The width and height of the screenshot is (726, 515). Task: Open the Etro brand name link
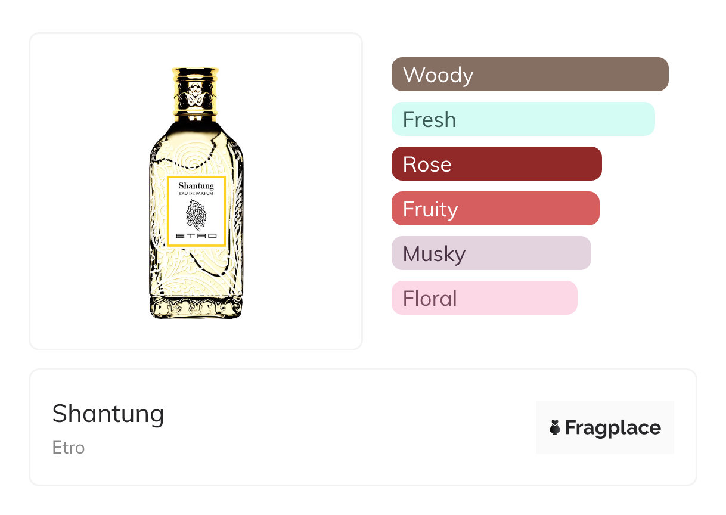tap(69, 448)
